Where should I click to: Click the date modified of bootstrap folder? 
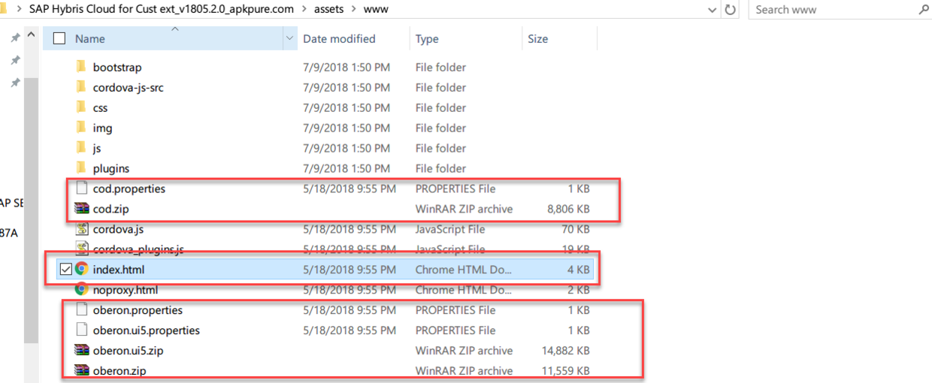tap(346, 67)
